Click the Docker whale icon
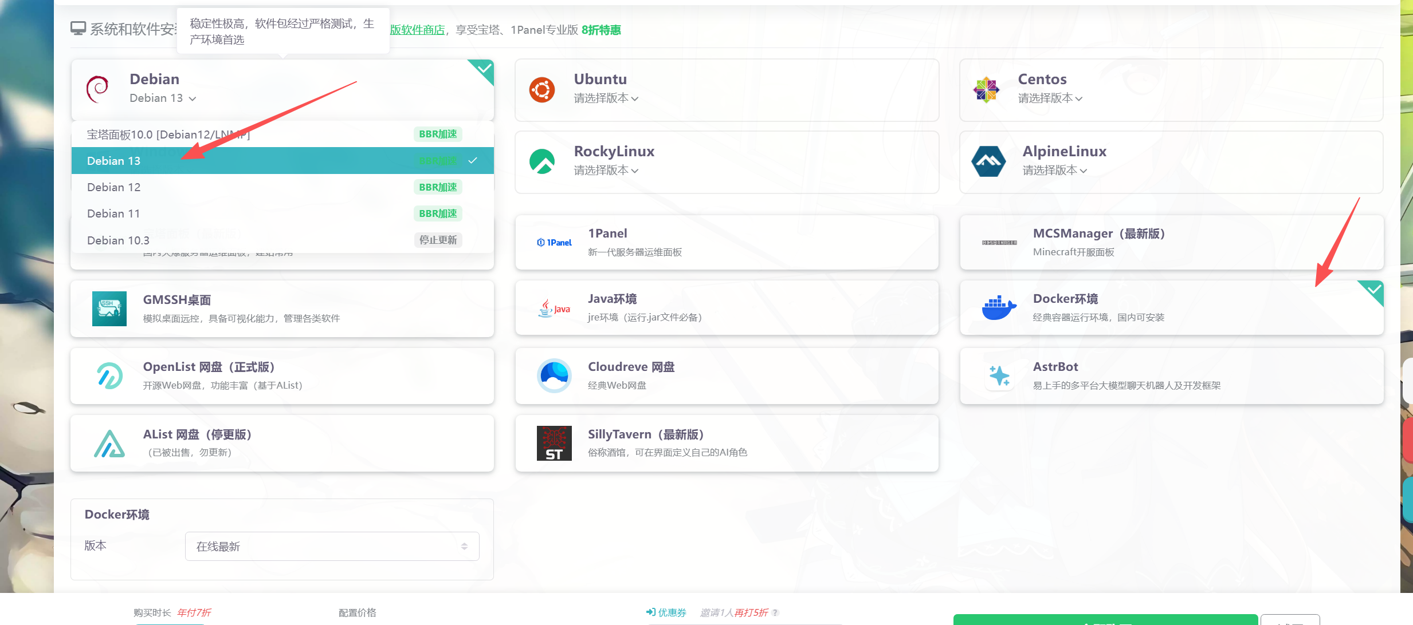Screen dimensions: 1413x625 tap(999, 308)
